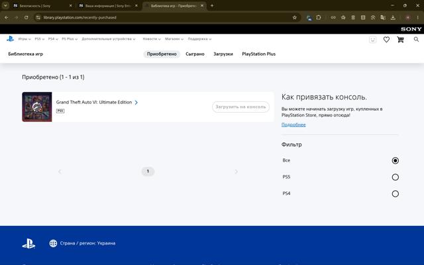Open the chevron next to Grand Theft Auto VI
The width and height of the screenshot is (424, 265).
(136, 103)
